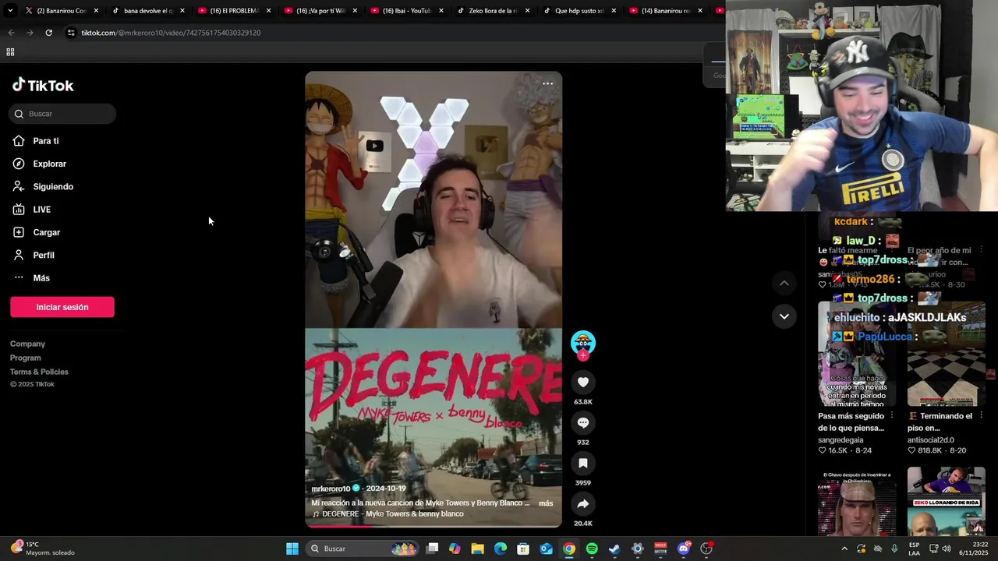The height and width of the screenshot is (561, 998).
Task: Click the browser back arrow
Action: [x=11, y=33]
